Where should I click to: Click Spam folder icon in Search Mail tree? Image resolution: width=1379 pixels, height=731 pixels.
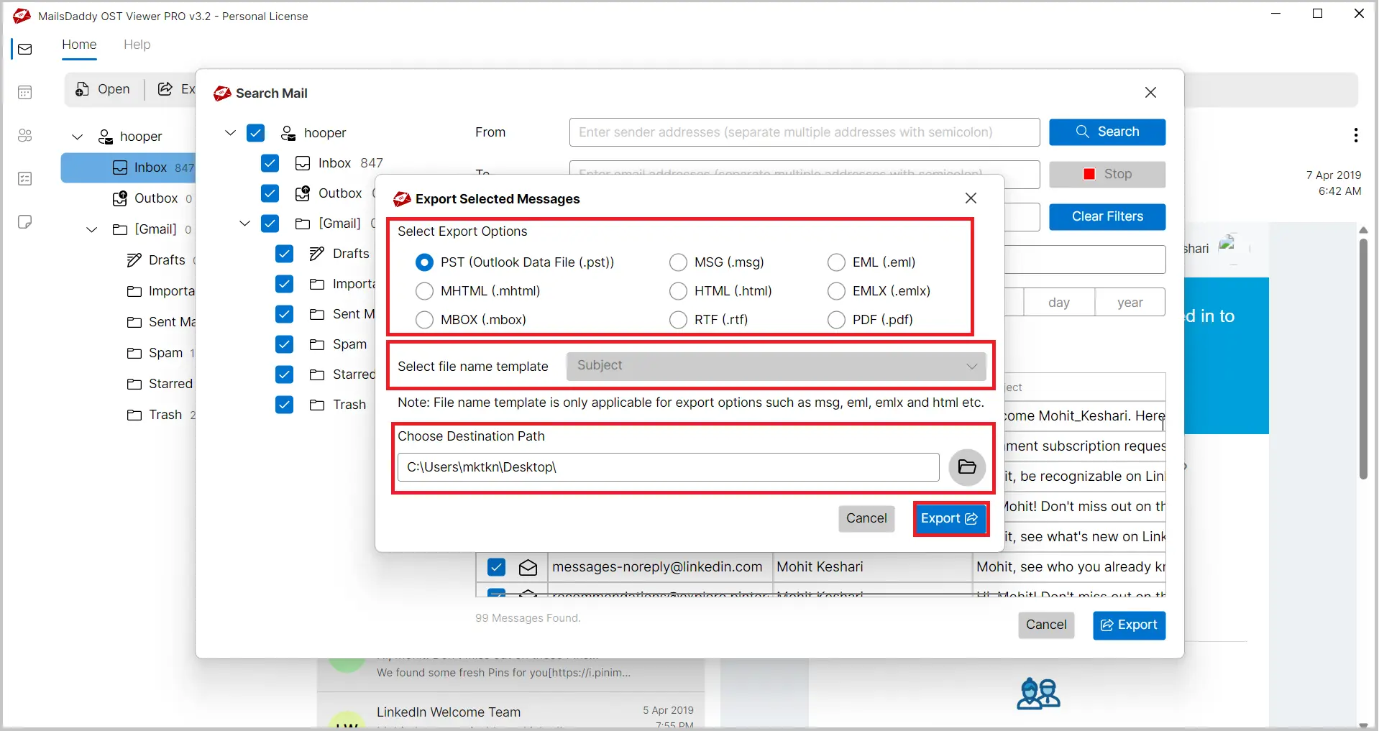[317, 344]
